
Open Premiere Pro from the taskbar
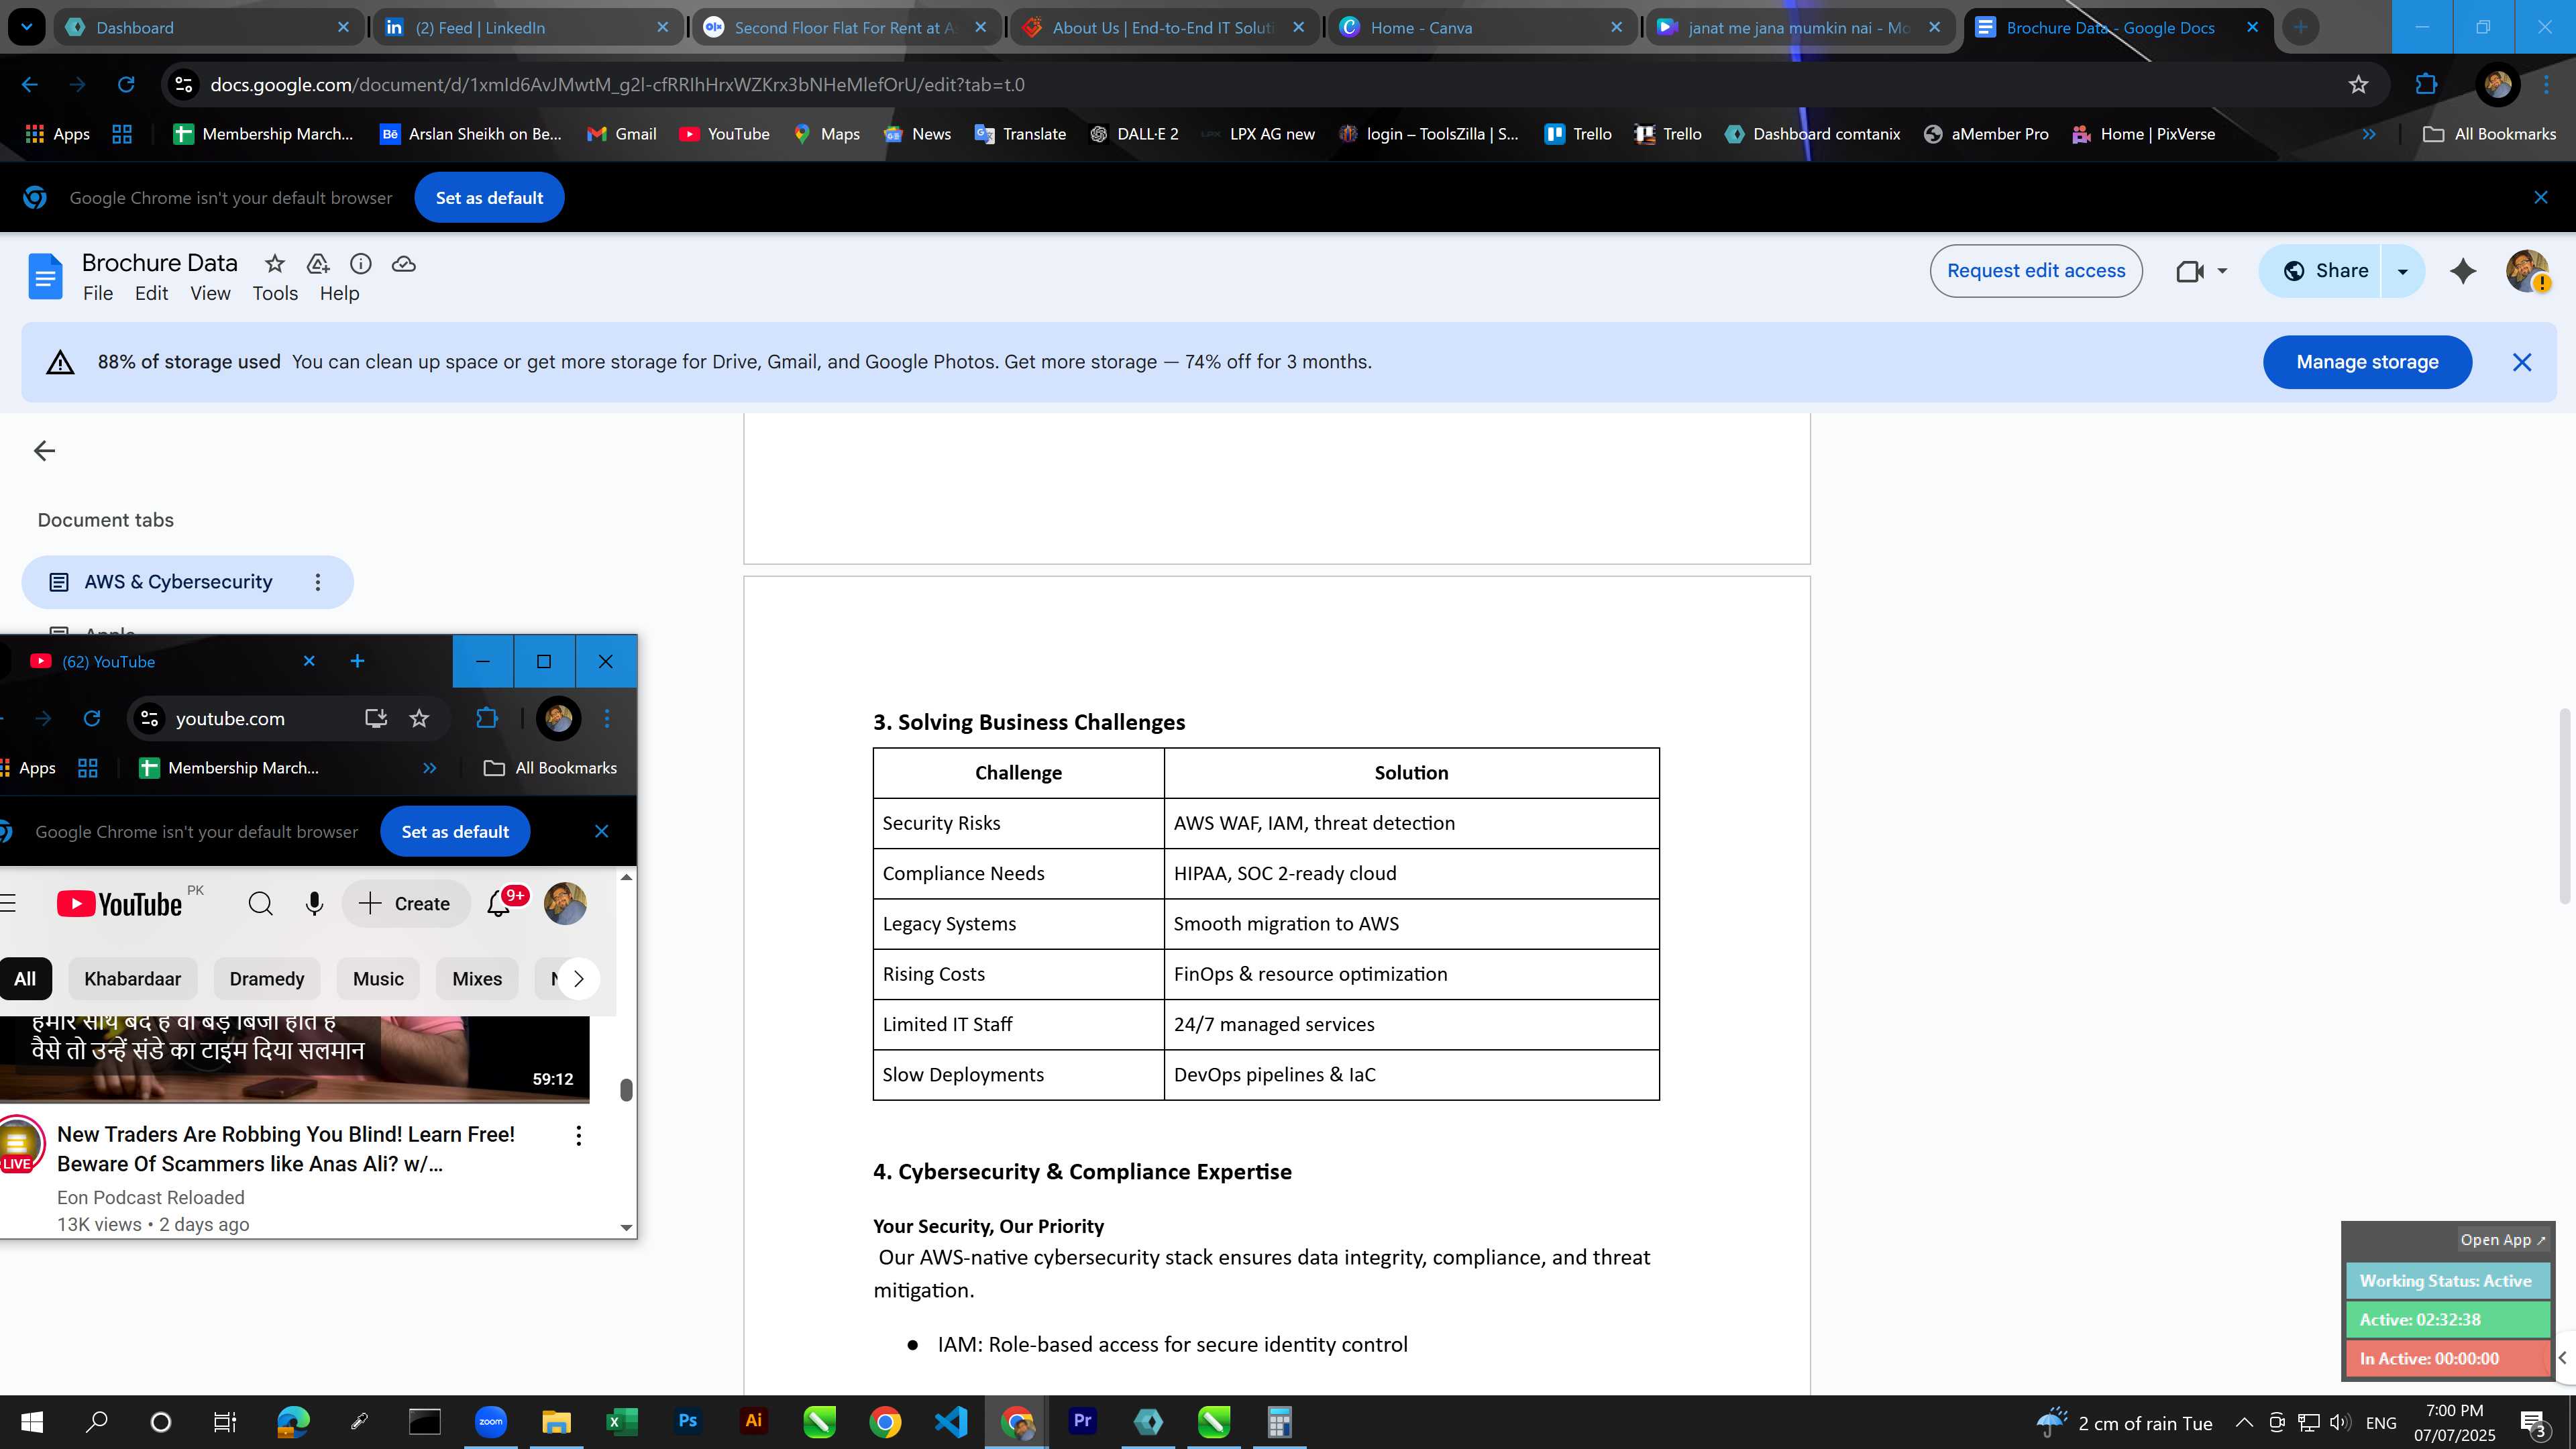1082,1421
